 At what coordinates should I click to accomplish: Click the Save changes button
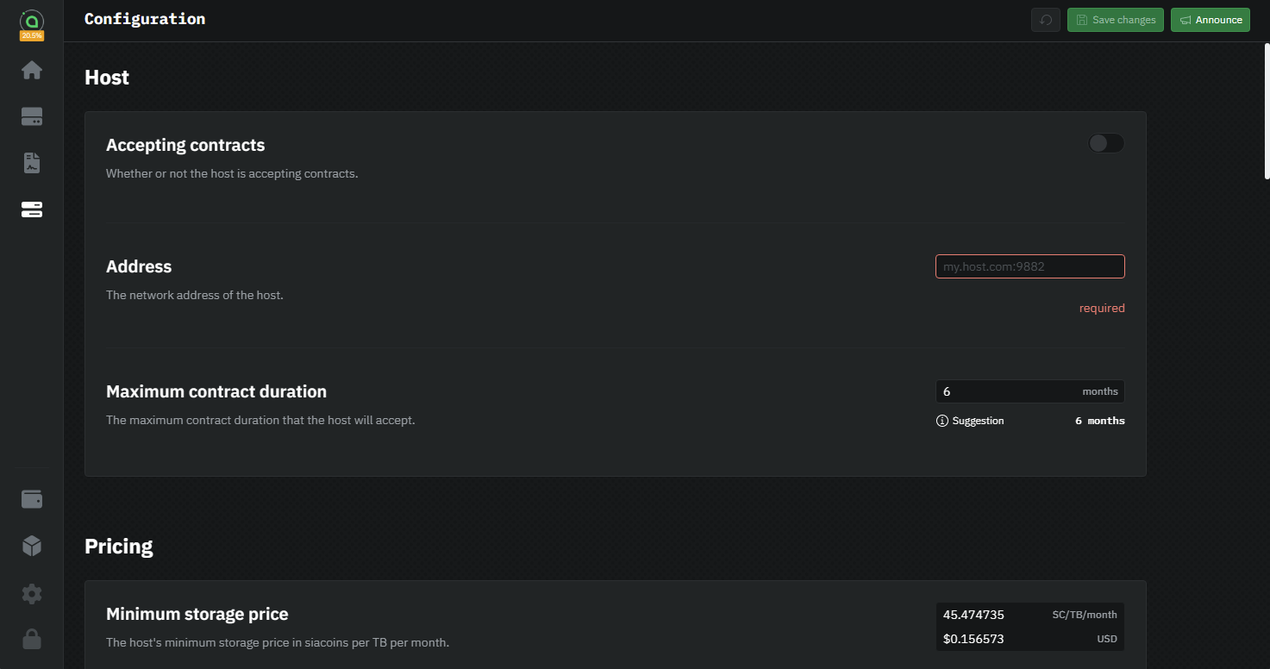(1116, 20)
